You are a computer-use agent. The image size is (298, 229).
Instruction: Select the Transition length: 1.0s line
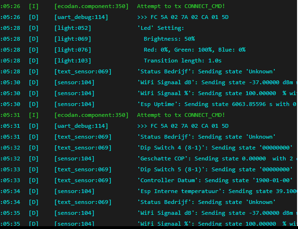click(182, 61)
